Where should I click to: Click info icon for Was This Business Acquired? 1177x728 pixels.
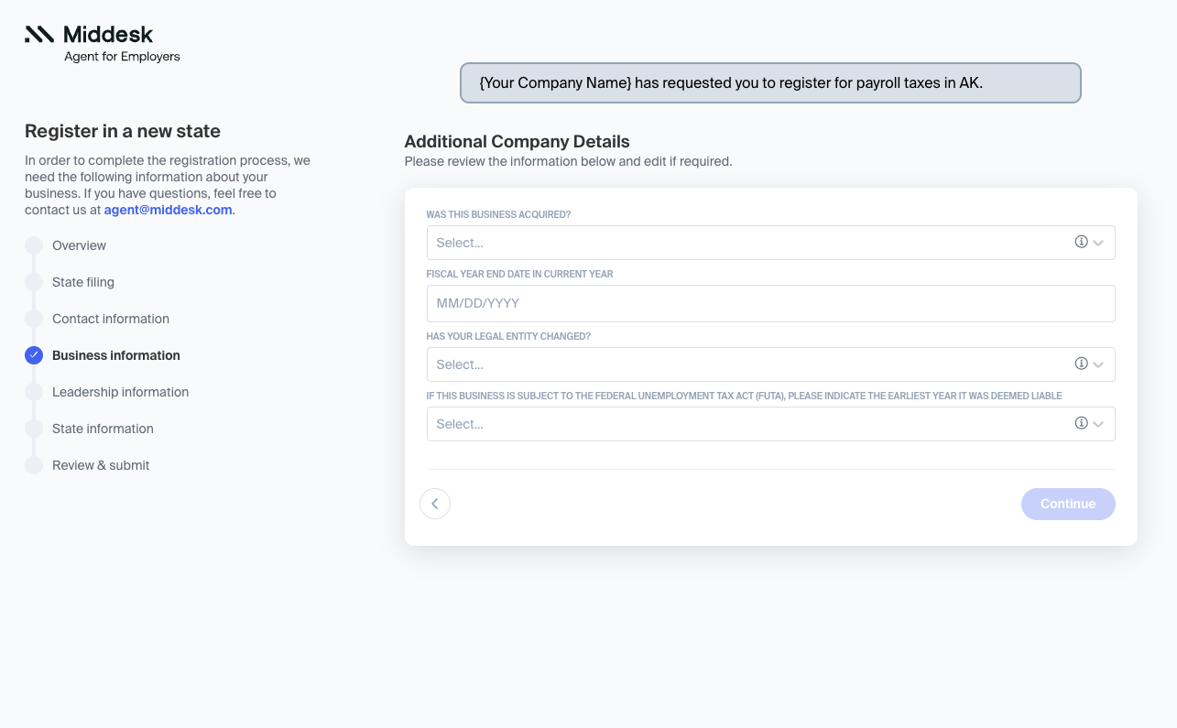coord(1081,242)
